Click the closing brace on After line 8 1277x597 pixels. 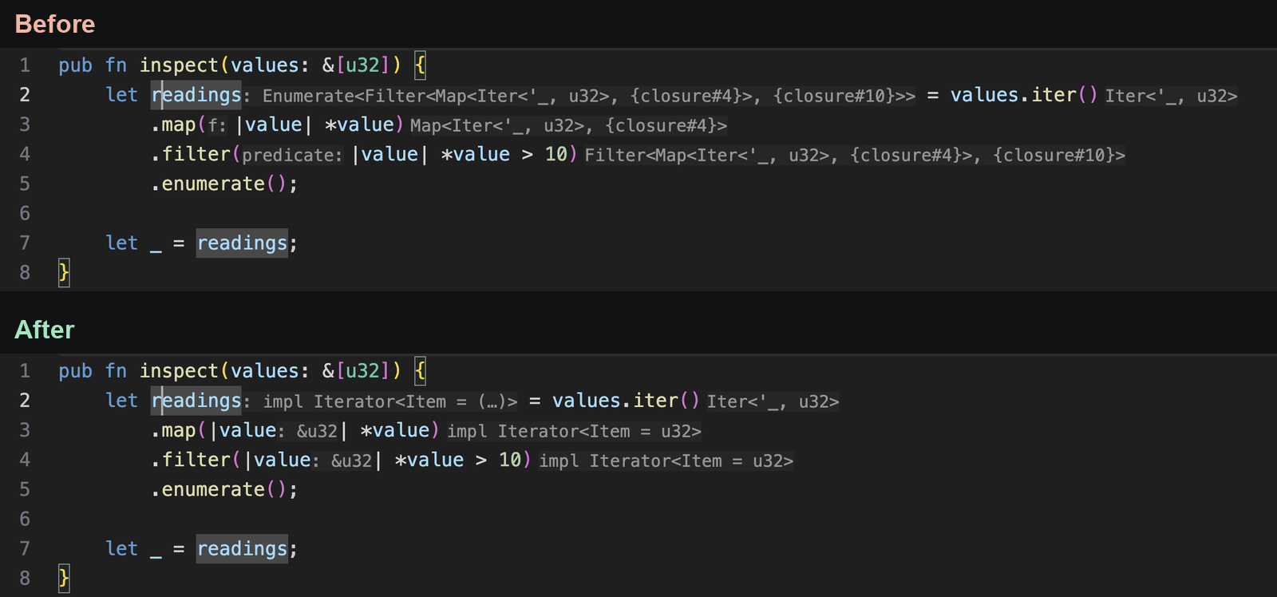(x=64, y=578)
